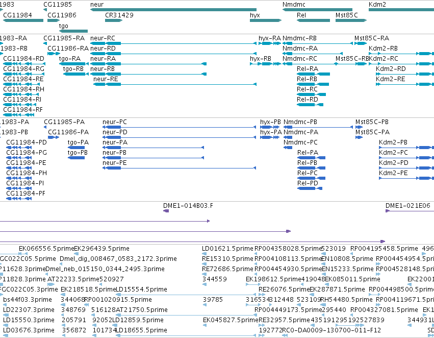The image size is (434, 338).
Task: Click the CG11986 gene feature
Action: pyautogui.click(x=54, y=20)
